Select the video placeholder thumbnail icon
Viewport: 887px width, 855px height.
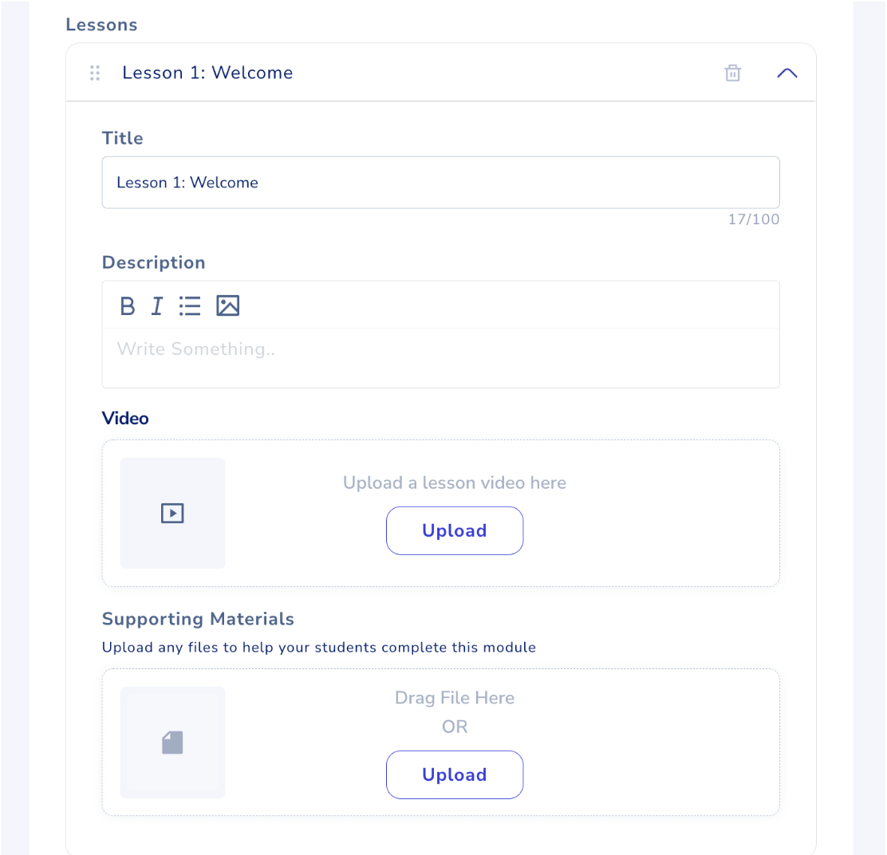click(172, 513)
